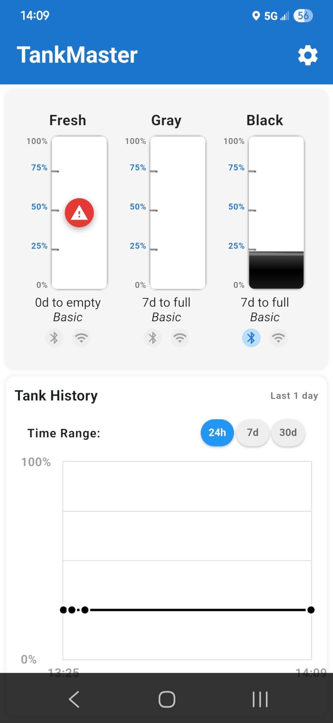Tap the Android back navigation button
The image size is (333, 723).
[74, 699]
